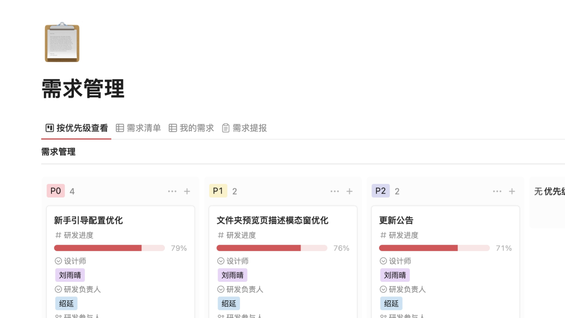
Task: Click the P0 priority tag
Action: point(56,191)
